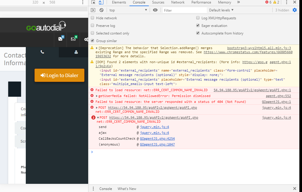Click the first red error icon
The height and width of the screenshot is (192, 302).
92,90
